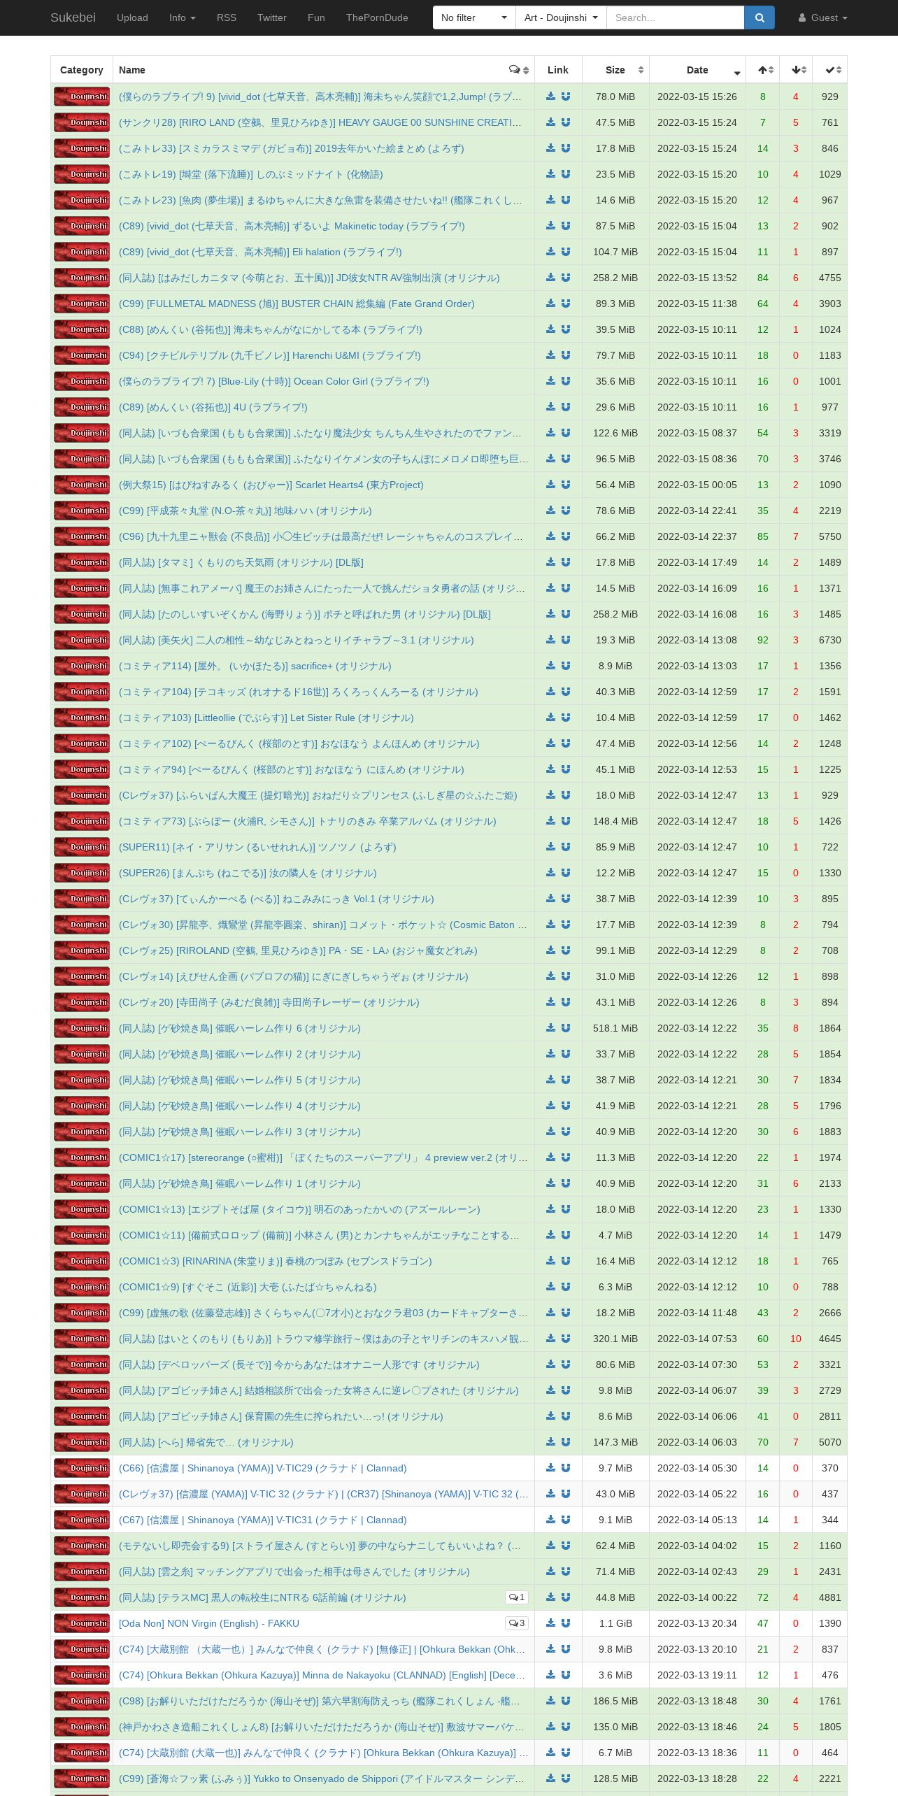Download torrent for Harenchi U&MI row
Image resolution: width=898 pixels, height=1796 pixels.
coord(550,355)
